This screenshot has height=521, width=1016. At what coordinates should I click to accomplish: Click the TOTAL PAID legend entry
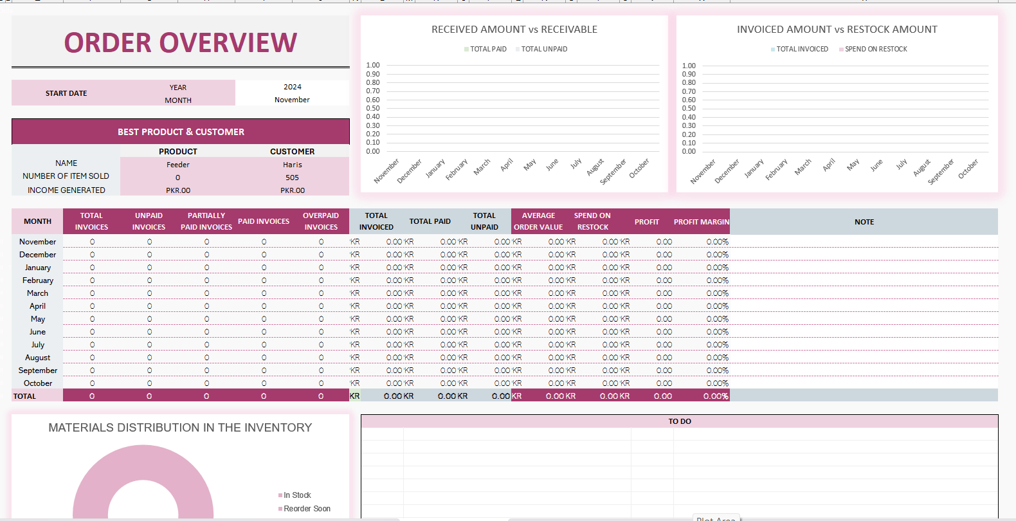pyautogui.click(x=485, y=49)
